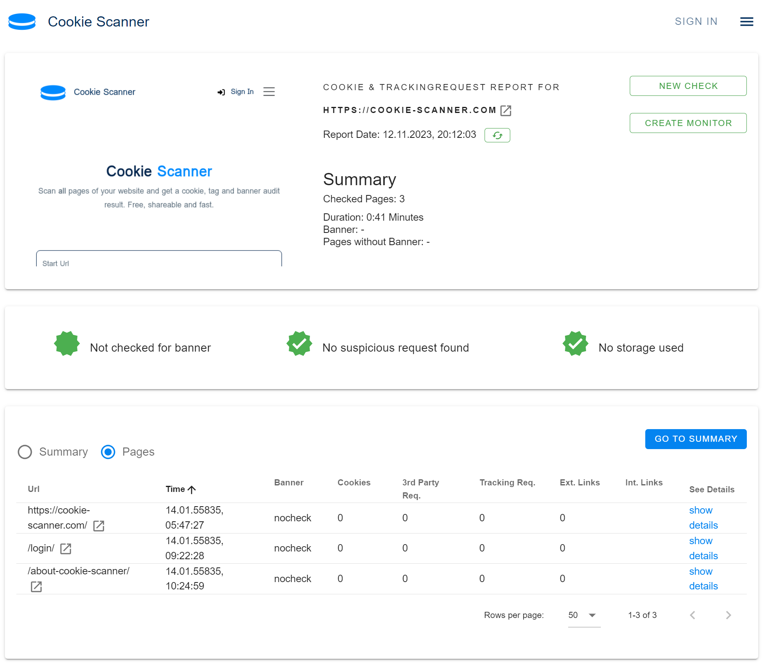Click the Tracking Req. column header
The height and width of the screenshot is (671, 766).
(507, 483)
